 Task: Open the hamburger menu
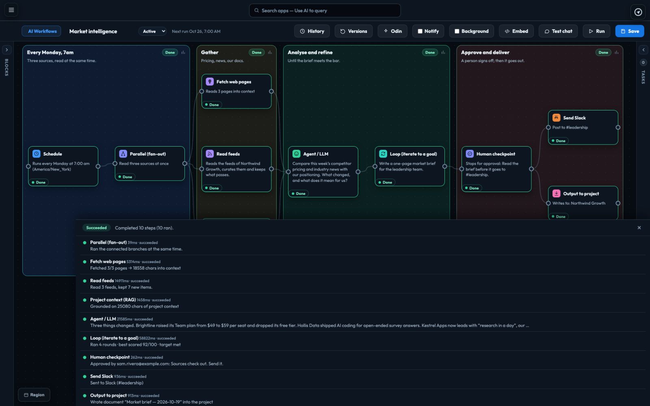[11, 10]
